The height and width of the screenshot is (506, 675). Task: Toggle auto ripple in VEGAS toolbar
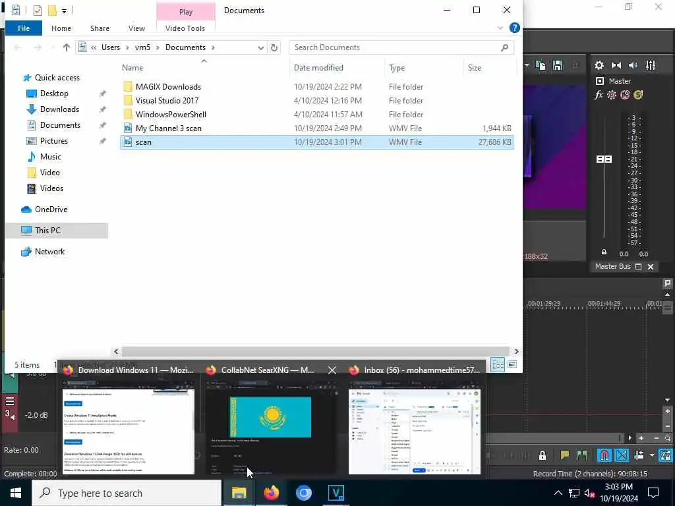click(639, 455)
